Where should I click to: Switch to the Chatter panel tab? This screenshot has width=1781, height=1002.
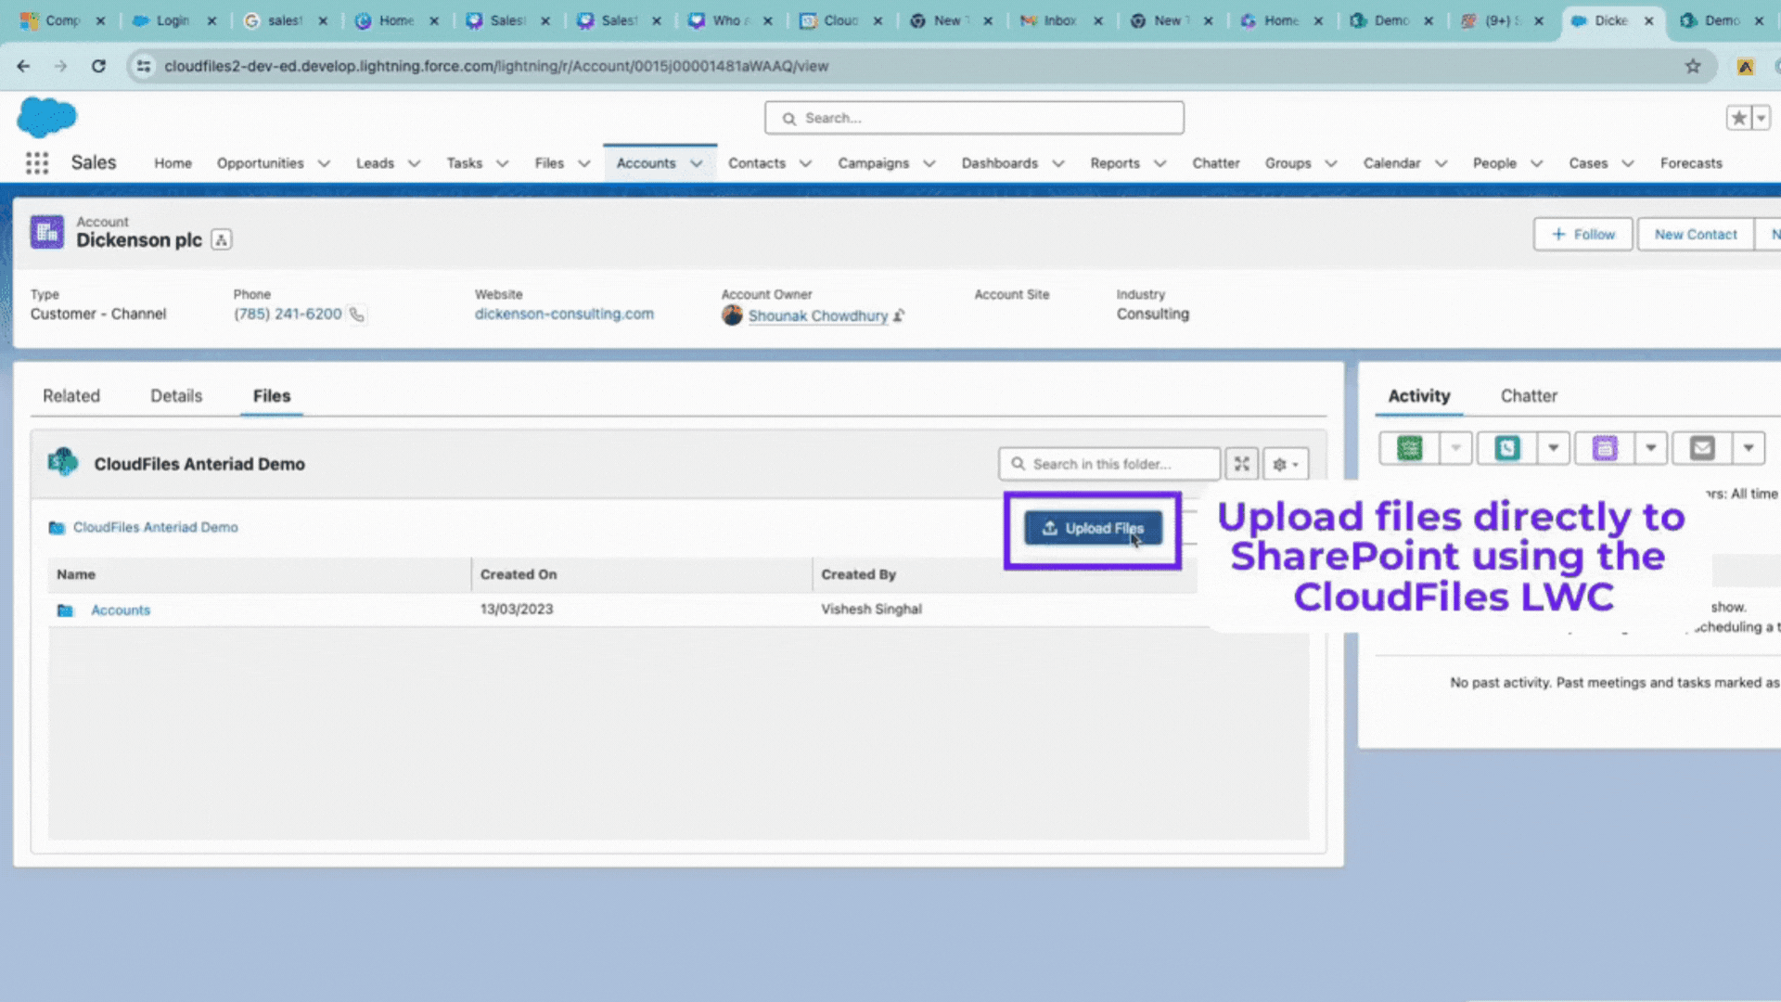1528,395
